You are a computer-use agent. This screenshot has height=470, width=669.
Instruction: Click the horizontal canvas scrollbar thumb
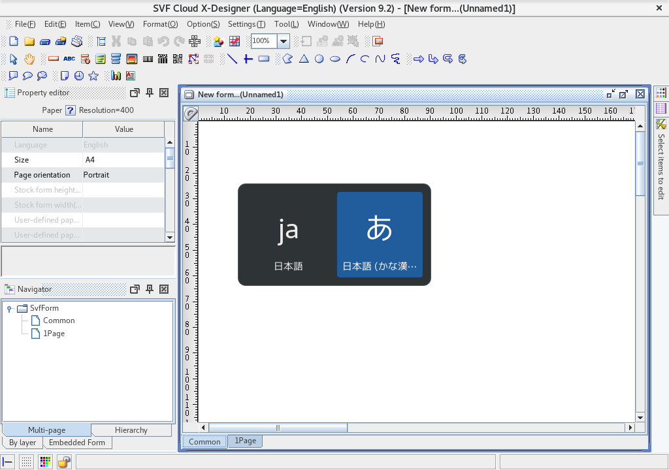(x=278, y=428)
